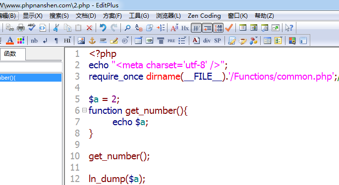Click the Cliptext window icon
Image resolution: width=339 pixels, height=185 pixels.
[254, 28]
